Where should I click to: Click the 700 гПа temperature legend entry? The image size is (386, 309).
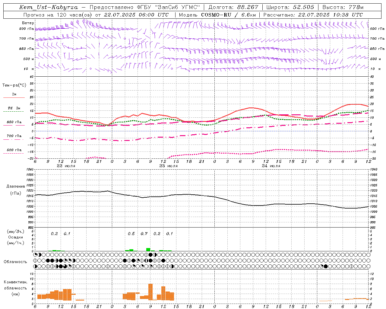click(x=14, y=136)
